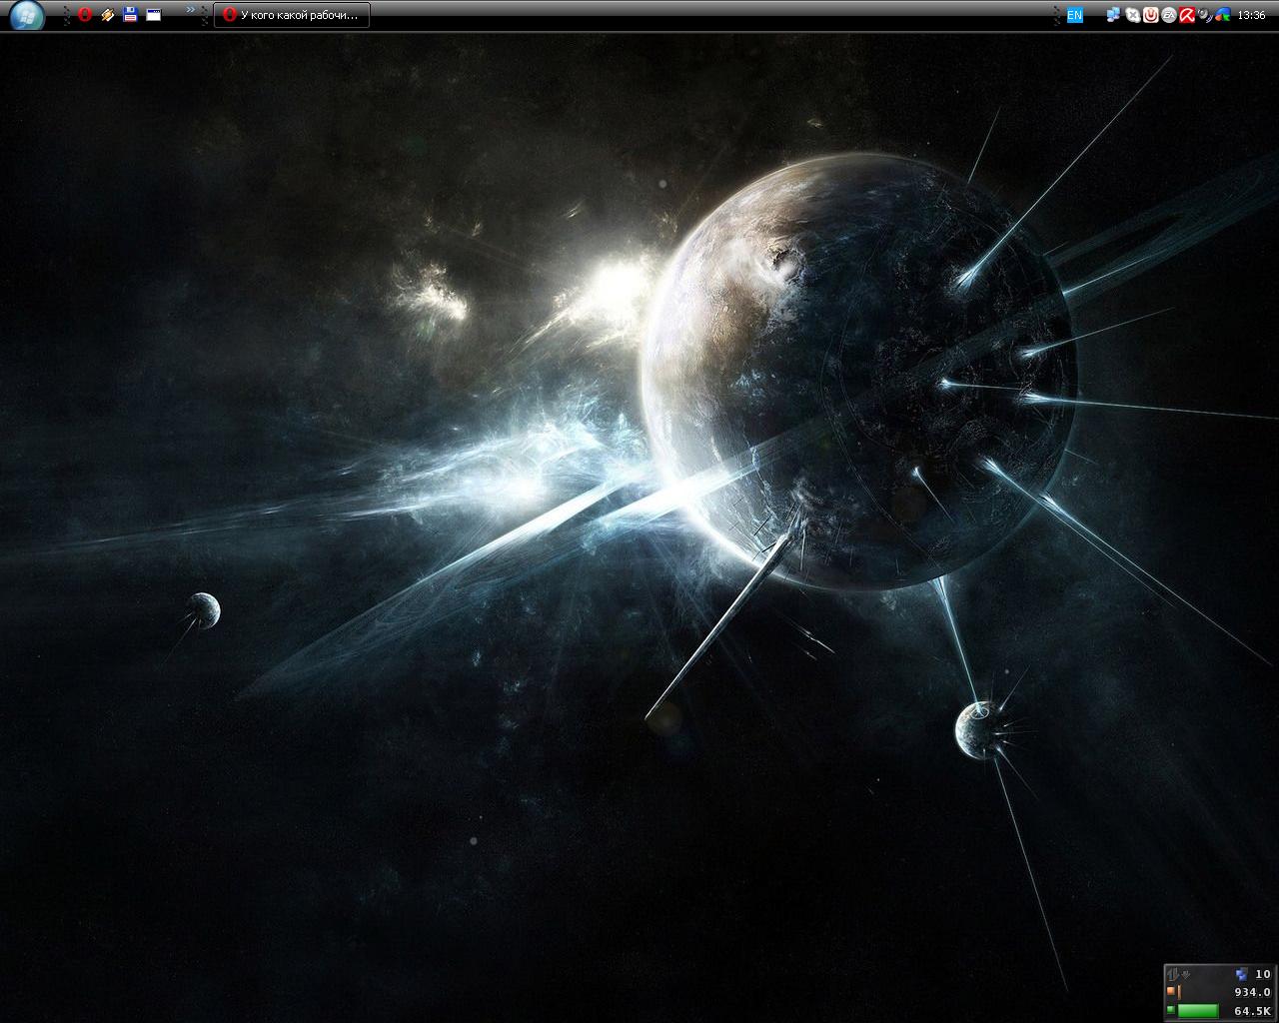Click the quick launch toolbar drag handle

point(66,15)
